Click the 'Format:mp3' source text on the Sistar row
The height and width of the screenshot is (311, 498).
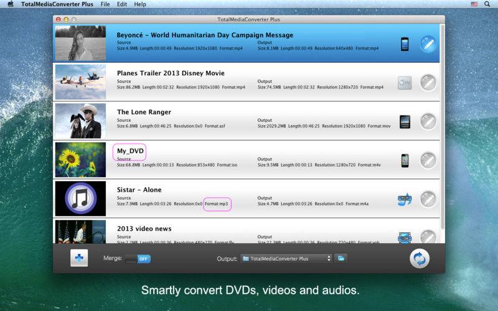tap(216, 204)
